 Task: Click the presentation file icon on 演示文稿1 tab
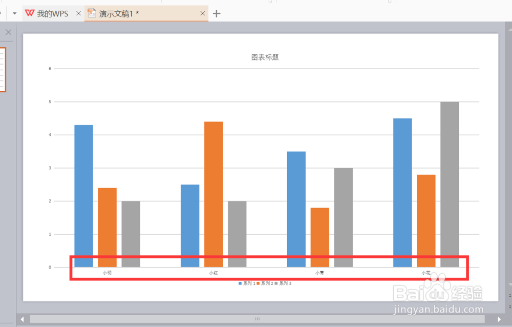point(92,13)
